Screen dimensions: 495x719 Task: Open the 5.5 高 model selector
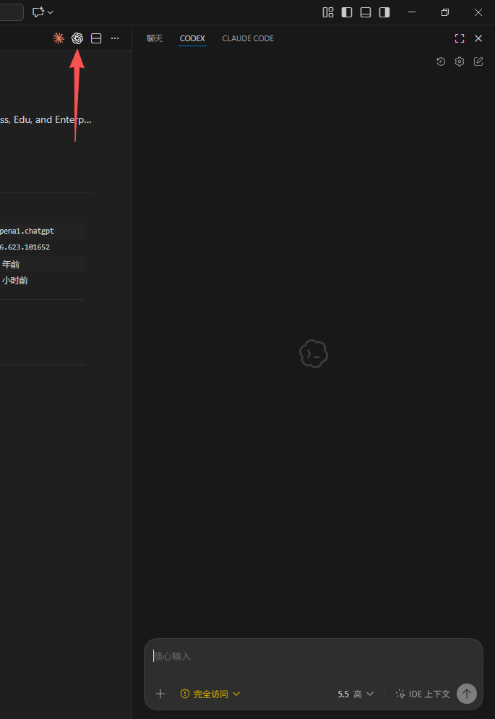pyautogui.click(x=356, y=694)
